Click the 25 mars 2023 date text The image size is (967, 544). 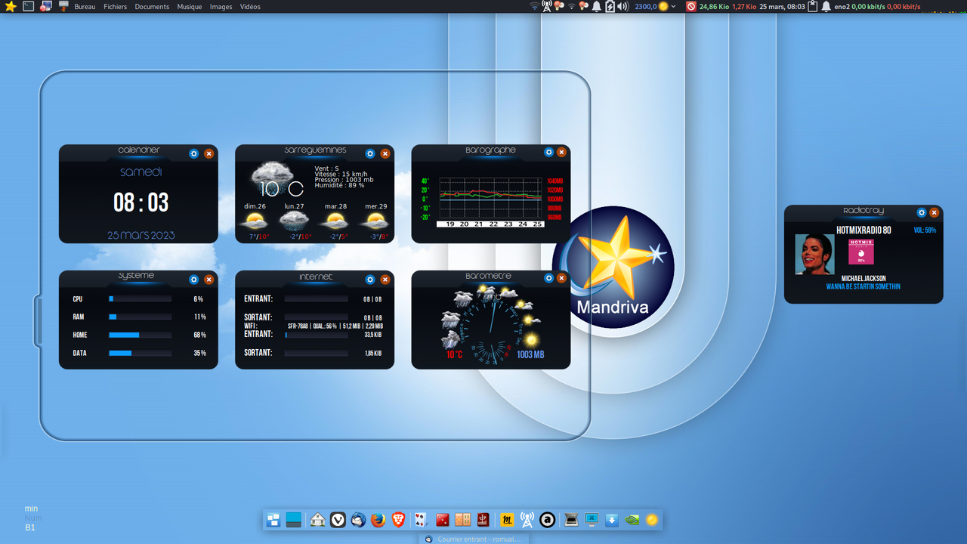(141, 235)
